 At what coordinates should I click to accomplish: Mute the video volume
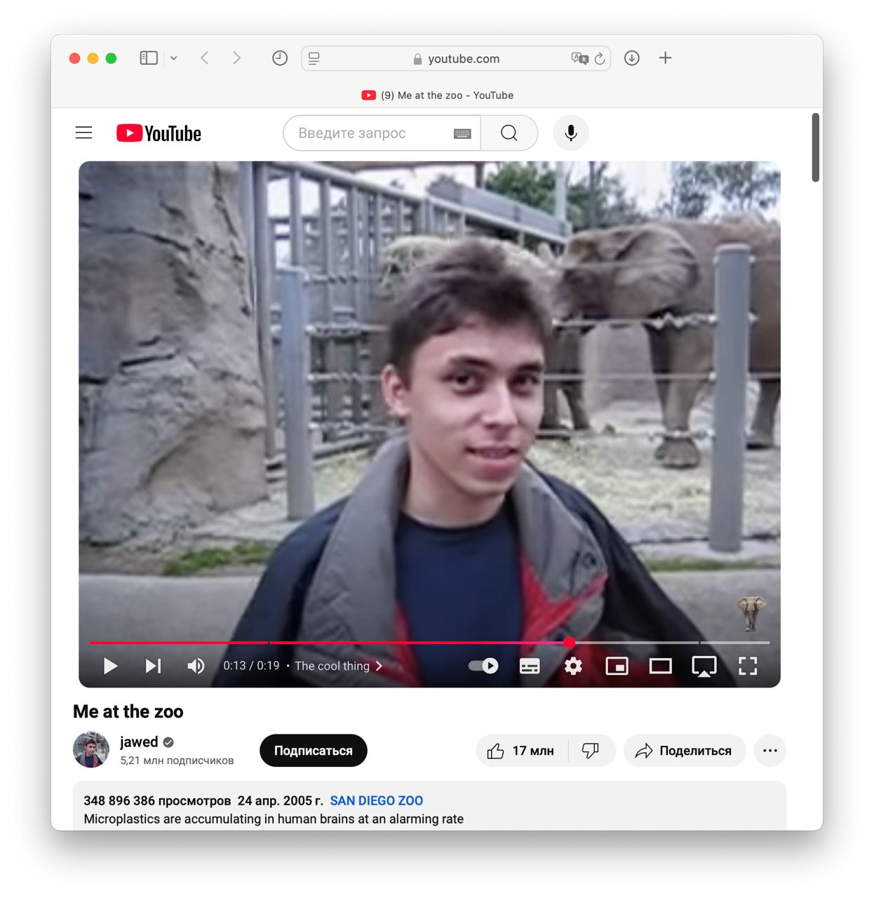point(196,666)
